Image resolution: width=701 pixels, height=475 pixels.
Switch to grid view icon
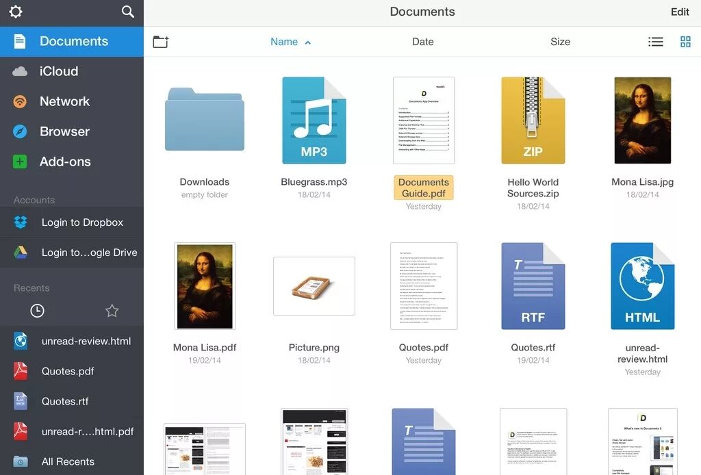click(x=685, y=42)
